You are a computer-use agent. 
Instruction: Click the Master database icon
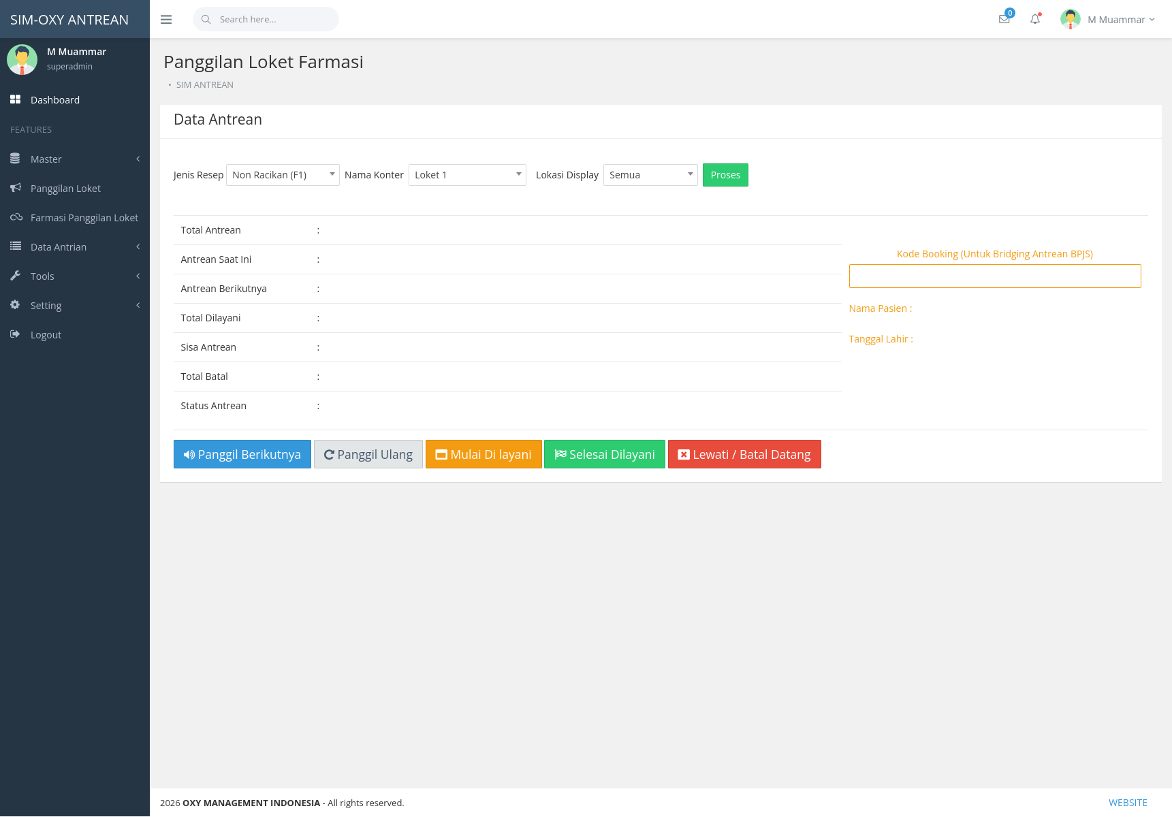point(15,159)
